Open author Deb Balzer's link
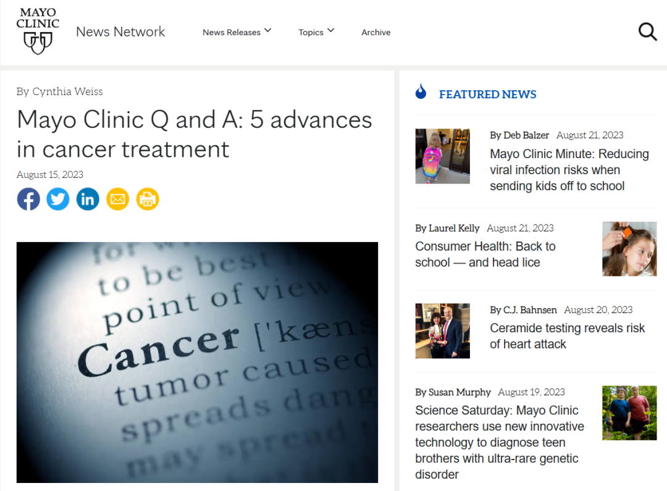The height and width of the screenshot is (491, 667). coord(526,135)
